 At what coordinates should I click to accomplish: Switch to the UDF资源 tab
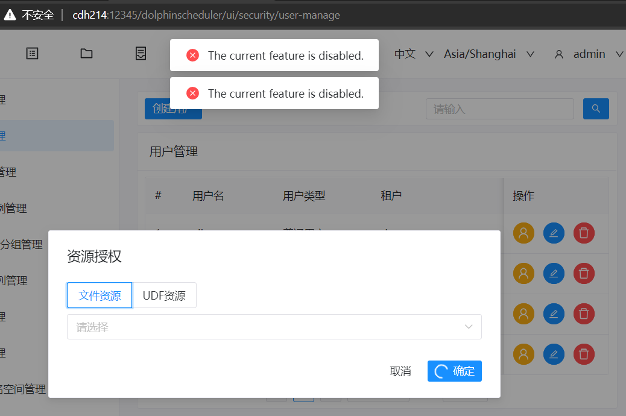(164, 295)
